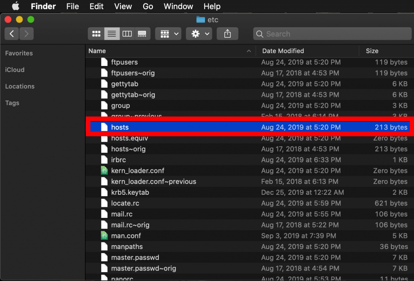Select the man.conf file icon
This screenshot has width=414, height=281.
click(x=104, y=236)
